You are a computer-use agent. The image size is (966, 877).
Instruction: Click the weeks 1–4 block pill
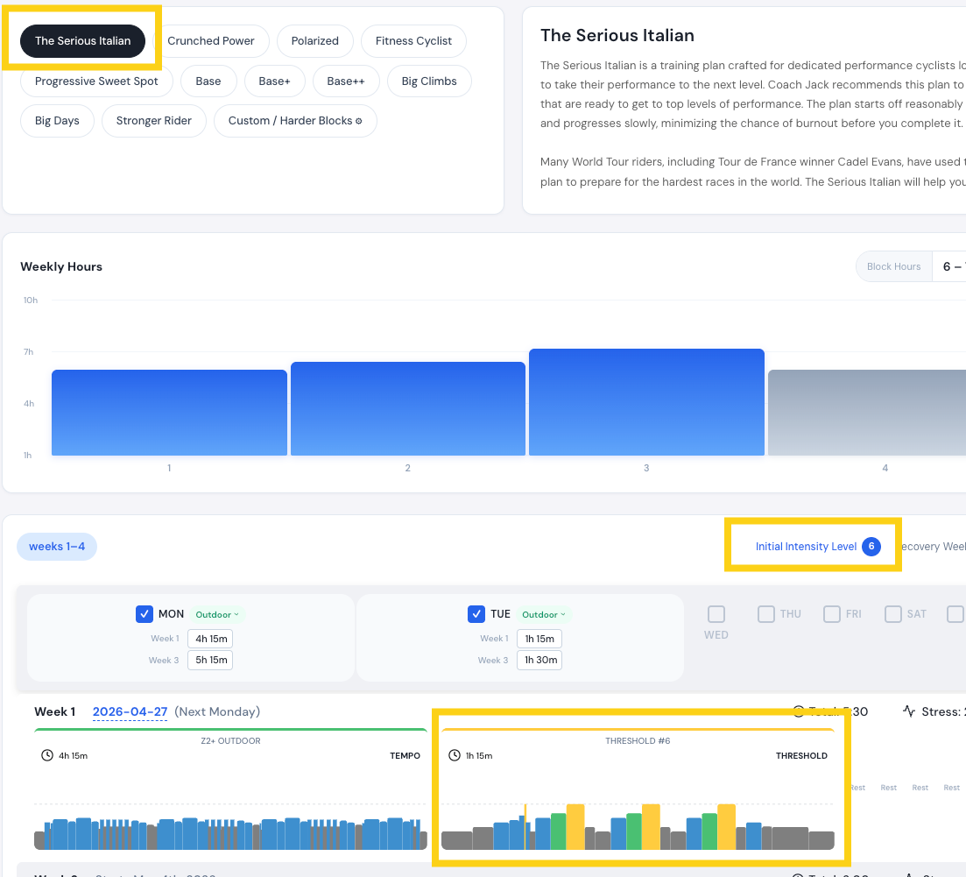tap(57, 547)
